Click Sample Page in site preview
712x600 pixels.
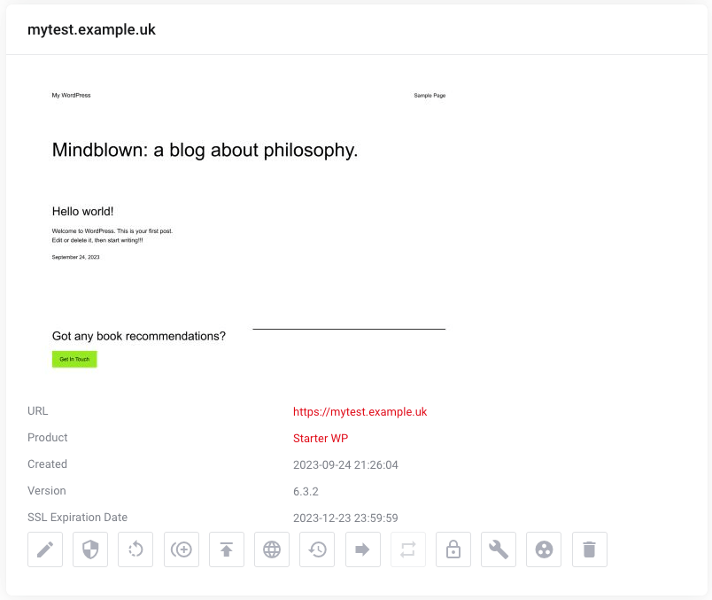[x=430, y=96]
